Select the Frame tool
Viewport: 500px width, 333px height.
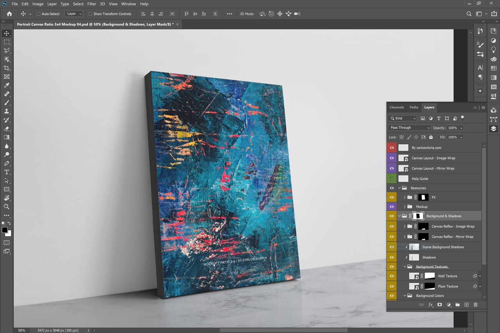(7, 77)
